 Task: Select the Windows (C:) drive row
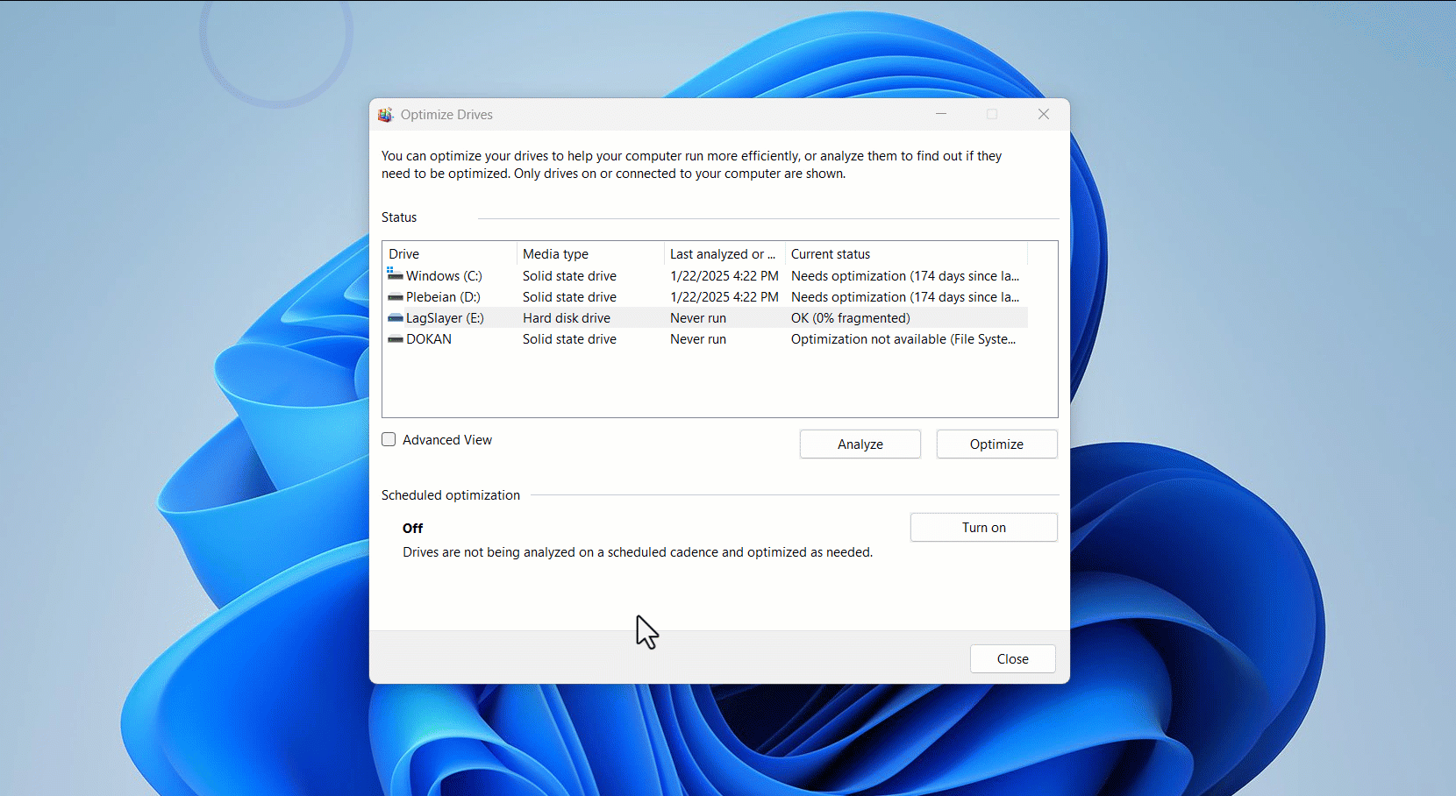click(614, 275)
